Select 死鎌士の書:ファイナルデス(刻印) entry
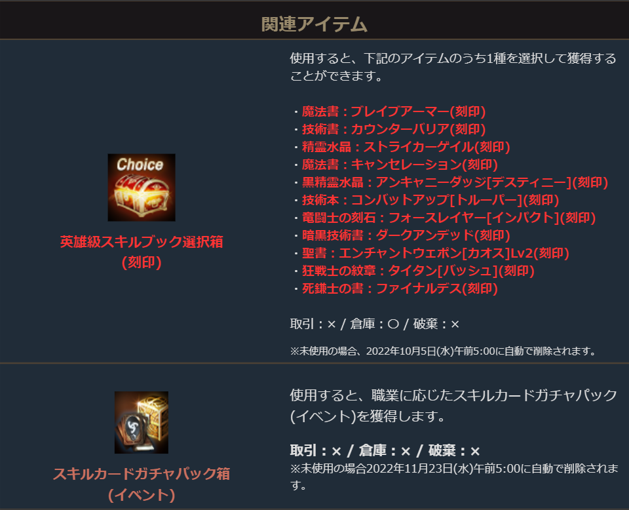The height and width of the screenshot is (510, 629). click(x=400, y=288)
